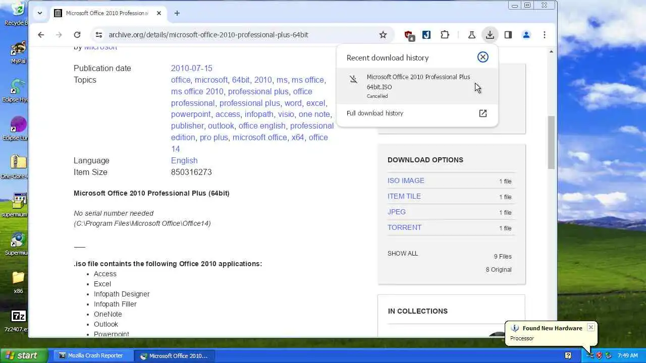
Task: Open MyPal desktop icon
Action: pos(18,52)
